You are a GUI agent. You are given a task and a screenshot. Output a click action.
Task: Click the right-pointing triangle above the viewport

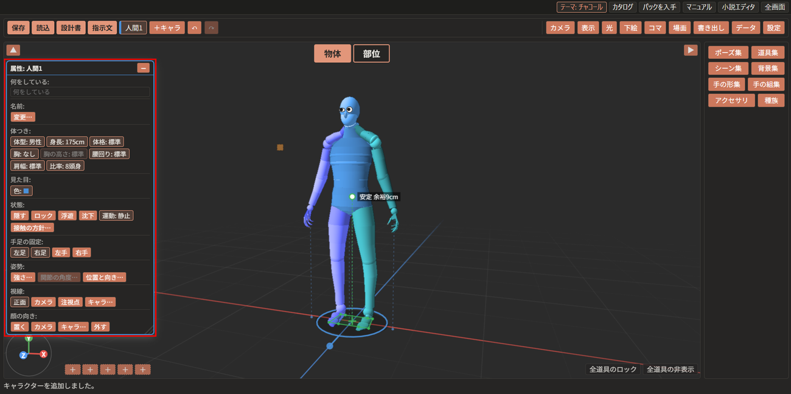(x=691, y=50)
